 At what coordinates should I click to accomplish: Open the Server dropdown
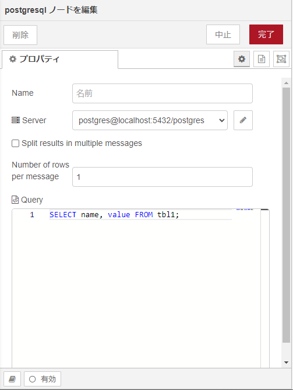point(150,120)
